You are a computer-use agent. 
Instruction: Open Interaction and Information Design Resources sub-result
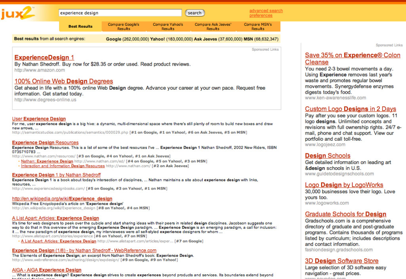[x=63, y=166]
